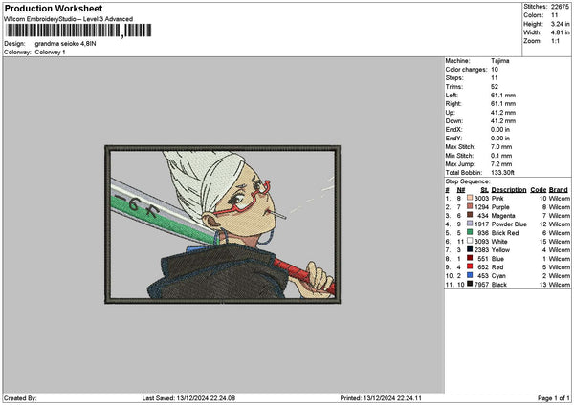This screenshot has height=405, width=574.
Task: Pick the Yellow 2383 swatch
Action: point(470,249)
